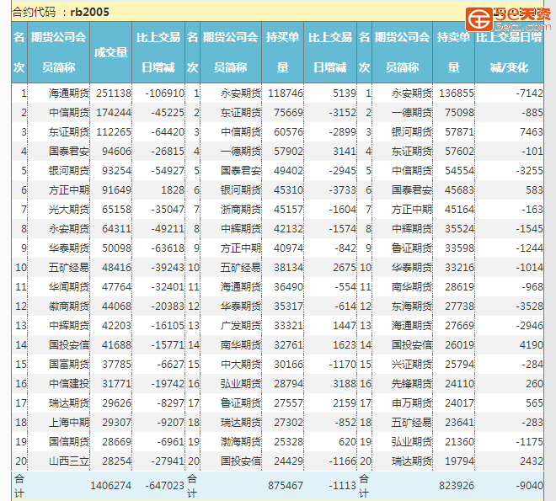Click 方正中期 volume change 1828
Viewport: 556px width, 501px height.
(173, 190)
